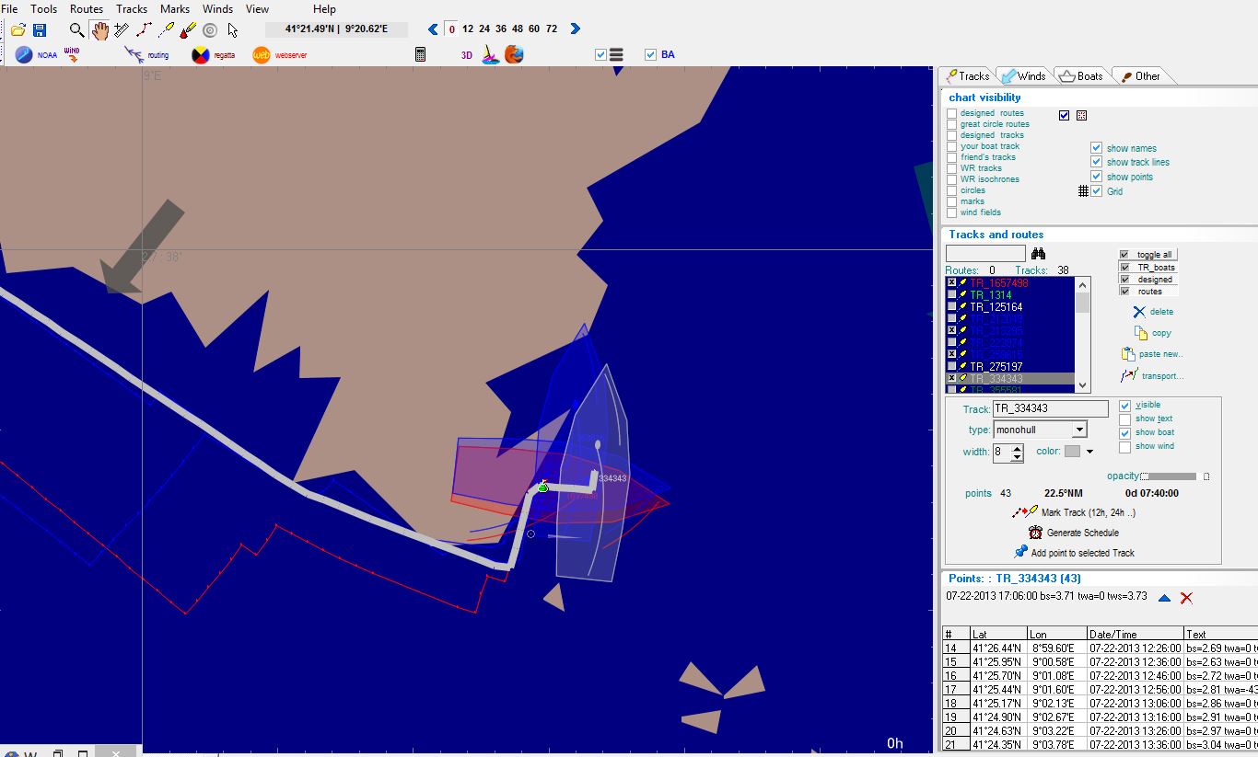Select the yellow mark placement tool
The image size is (1258, 757).
pos(166,30)
